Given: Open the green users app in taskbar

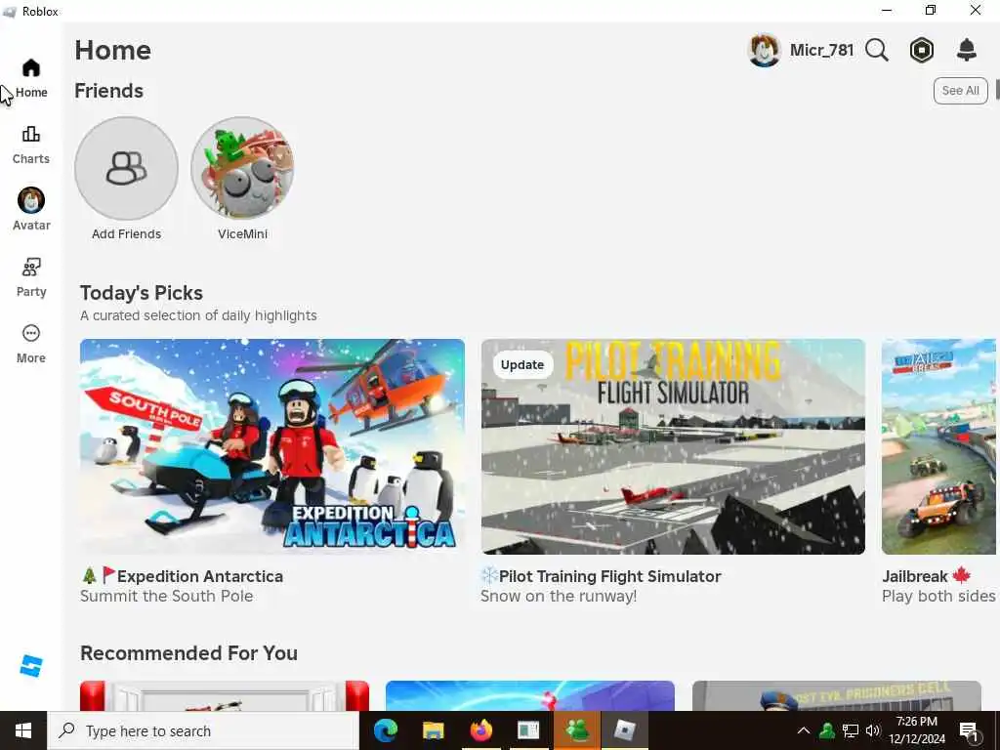Looking at the screenshot, I should pos(576,730).
